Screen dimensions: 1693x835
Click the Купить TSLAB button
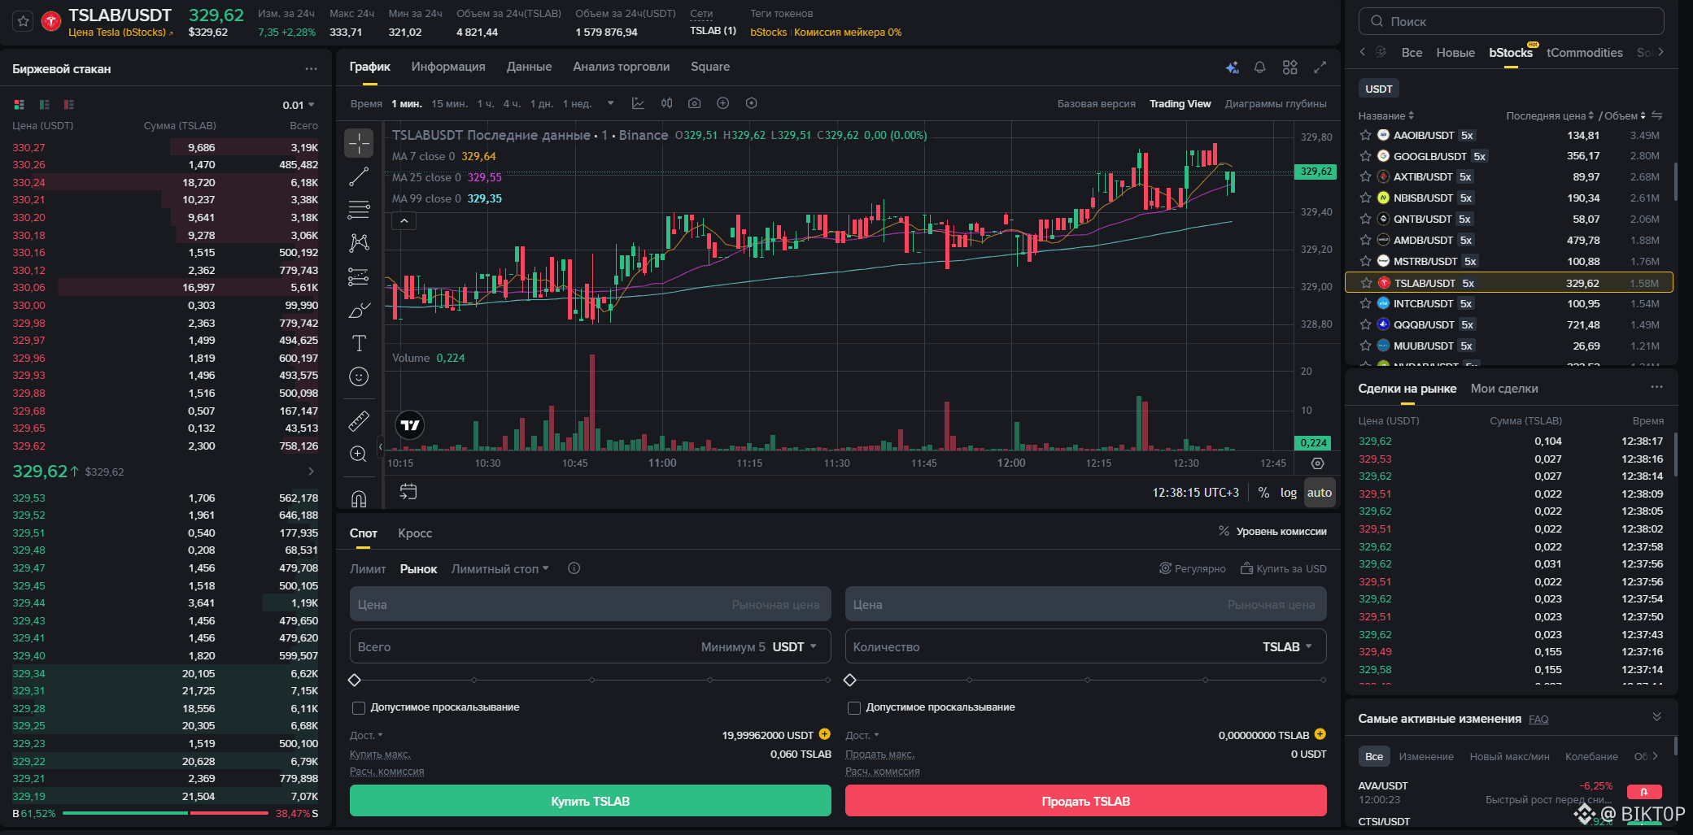coord(591,801)
